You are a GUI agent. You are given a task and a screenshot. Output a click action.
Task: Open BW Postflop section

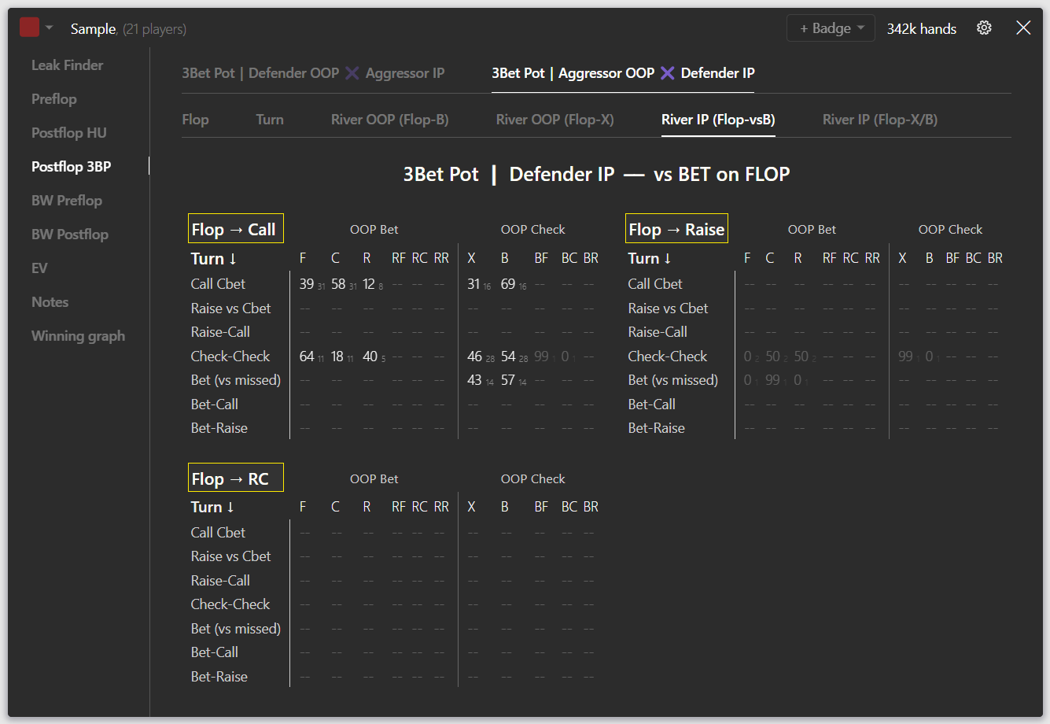pyautogui.click(x=70, y=235)
